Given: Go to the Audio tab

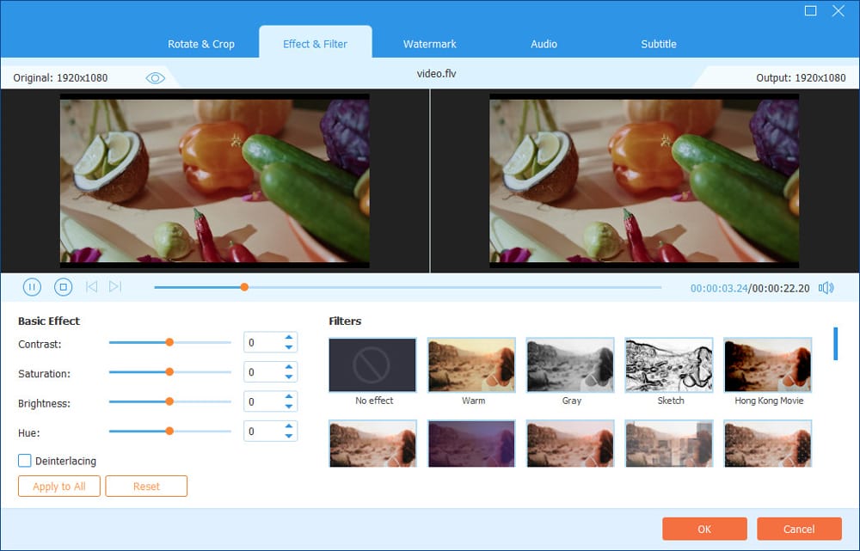Looking at the screenshot, I should point(544,44).
